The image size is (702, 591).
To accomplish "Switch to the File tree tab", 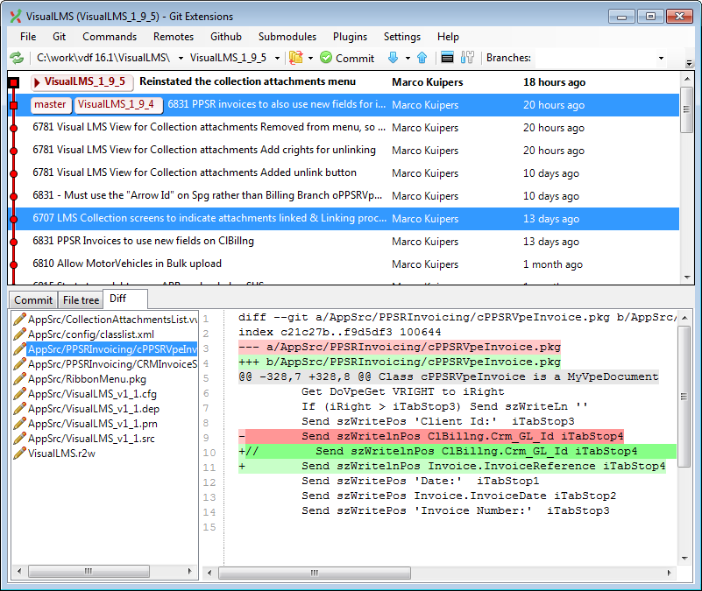I will click(81, 299).
